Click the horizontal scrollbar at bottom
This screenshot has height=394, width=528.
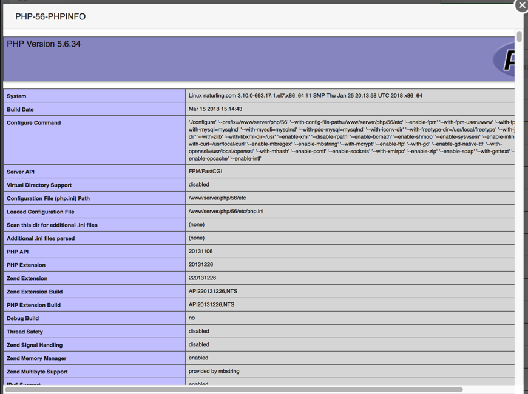(234, 390)
